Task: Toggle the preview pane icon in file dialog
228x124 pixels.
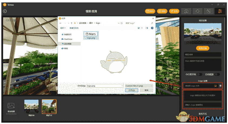Action: click(147, 28)
